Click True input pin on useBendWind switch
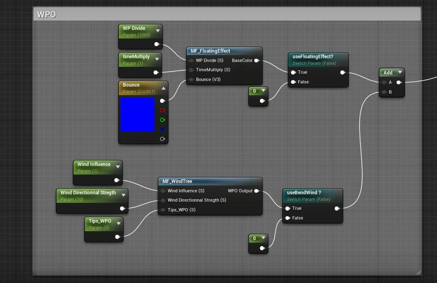This screenshot has height=283, width=437. [287, 209]
